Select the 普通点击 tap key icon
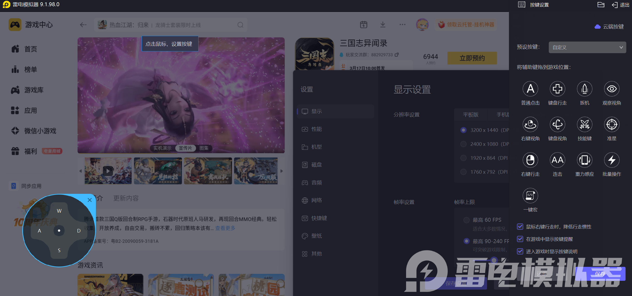Screen dimensions: 632x296 point(530,89)
